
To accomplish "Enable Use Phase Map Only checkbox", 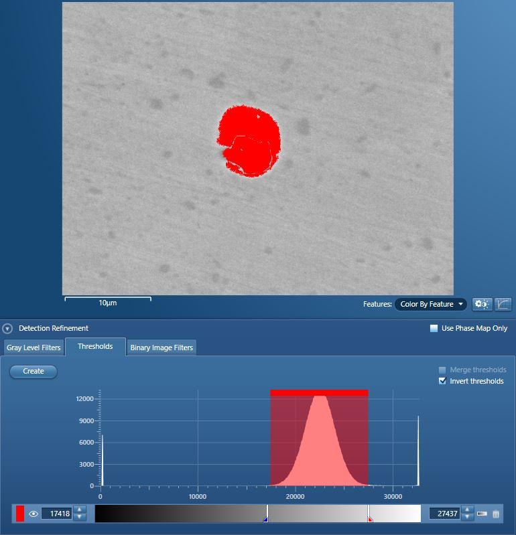I will point(434,328).
